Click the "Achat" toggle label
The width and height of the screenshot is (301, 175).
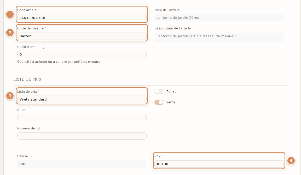(171, 91)
